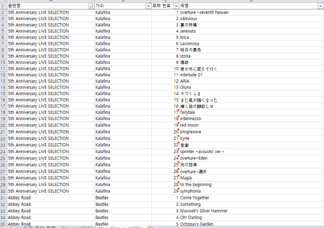Click the song cell 'Something'
This screenshot has height=228, width=324.
[x=251, y=204]
